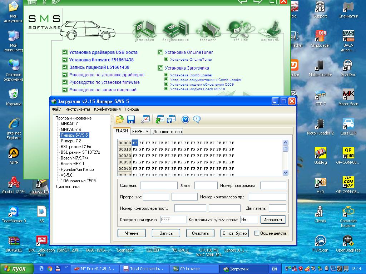Screen dimensions: 366x274
Task: Open установка section icon in SMS window
Action: (144, 31)
